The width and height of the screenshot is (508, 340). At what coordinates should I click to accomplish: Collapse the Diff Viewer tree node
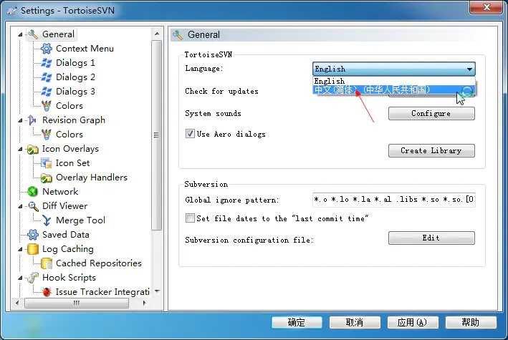tap(20, 206)
